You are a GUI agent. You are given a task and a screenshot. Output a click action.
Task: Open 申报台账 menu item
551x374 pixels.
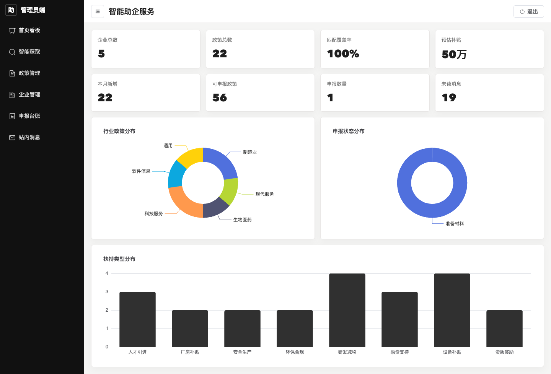(42, 116)
